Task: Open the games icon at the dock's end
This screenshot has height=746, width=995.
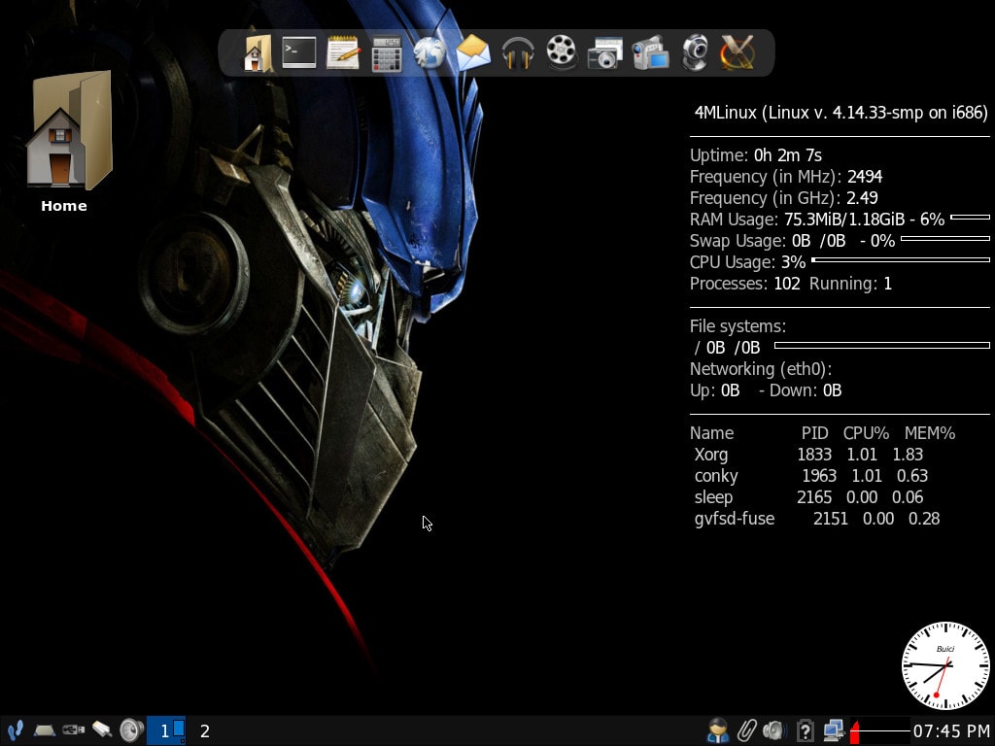Action: point(736,53)
